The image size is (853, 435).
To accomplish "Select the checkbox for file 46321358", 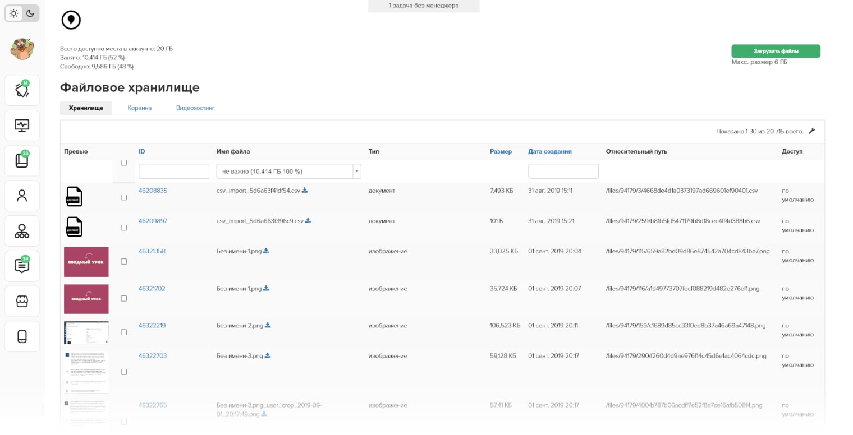I will [x=124, y=261].
